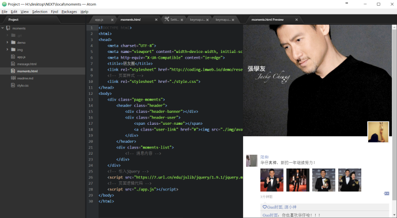Open style.css from the tree
Viewport: 397px width, 218px height.
(x=23, y=85)
